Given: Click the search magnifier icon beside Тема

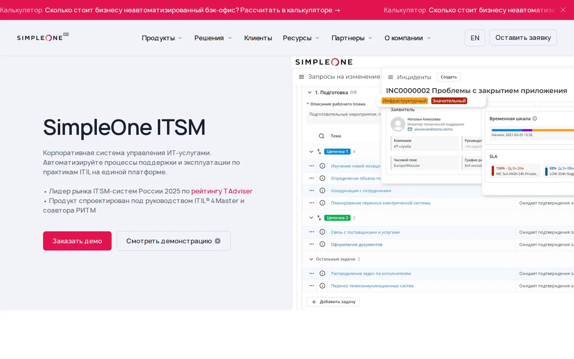Looking at the screenshot, I should [321, 136].
